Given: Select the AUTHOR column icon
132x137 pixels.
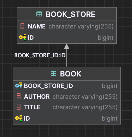Looking at the screenshot, I should point(19,96).
